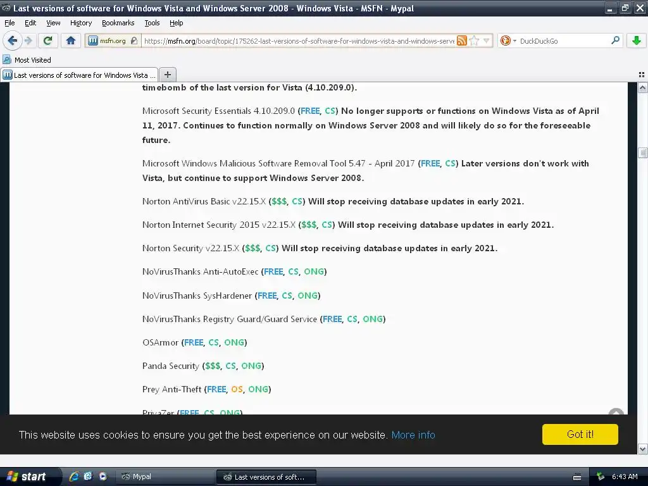Switch to Last versions of soft... taskbar button
648x486 pixels.
coord(266,477)
